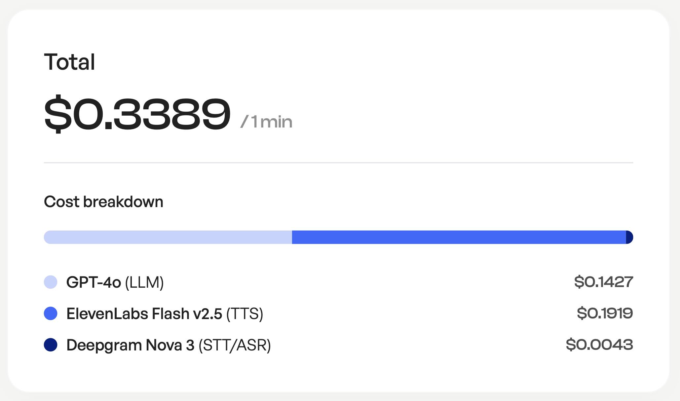Click the (STT/ASR) text beside Deepgram

pos(235,346)
